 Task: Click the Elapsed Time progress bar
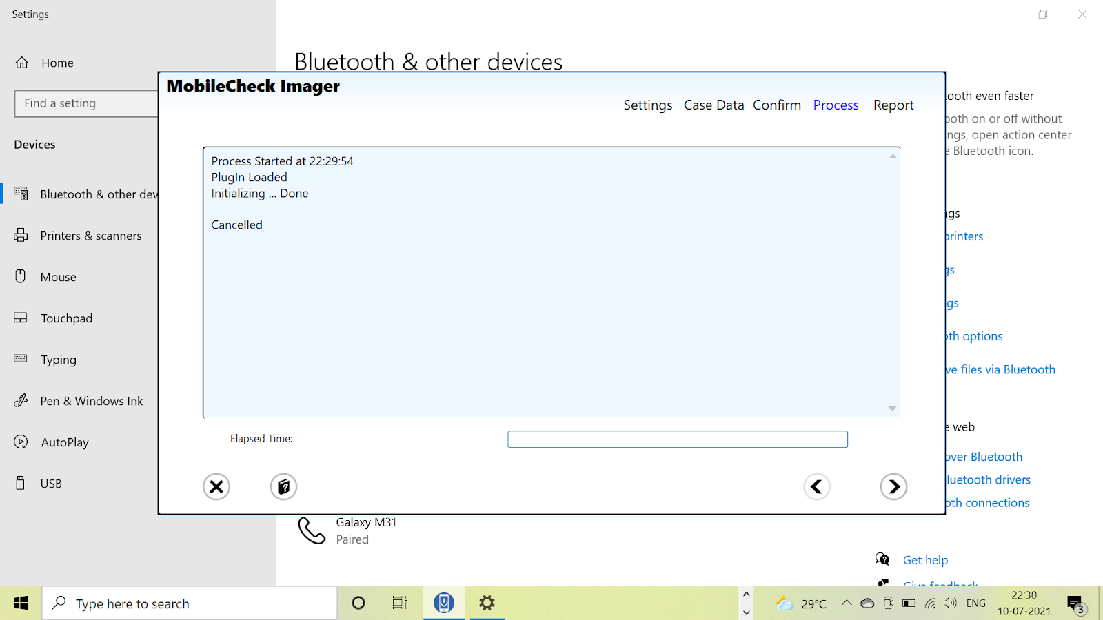click(x=678, y=440)
